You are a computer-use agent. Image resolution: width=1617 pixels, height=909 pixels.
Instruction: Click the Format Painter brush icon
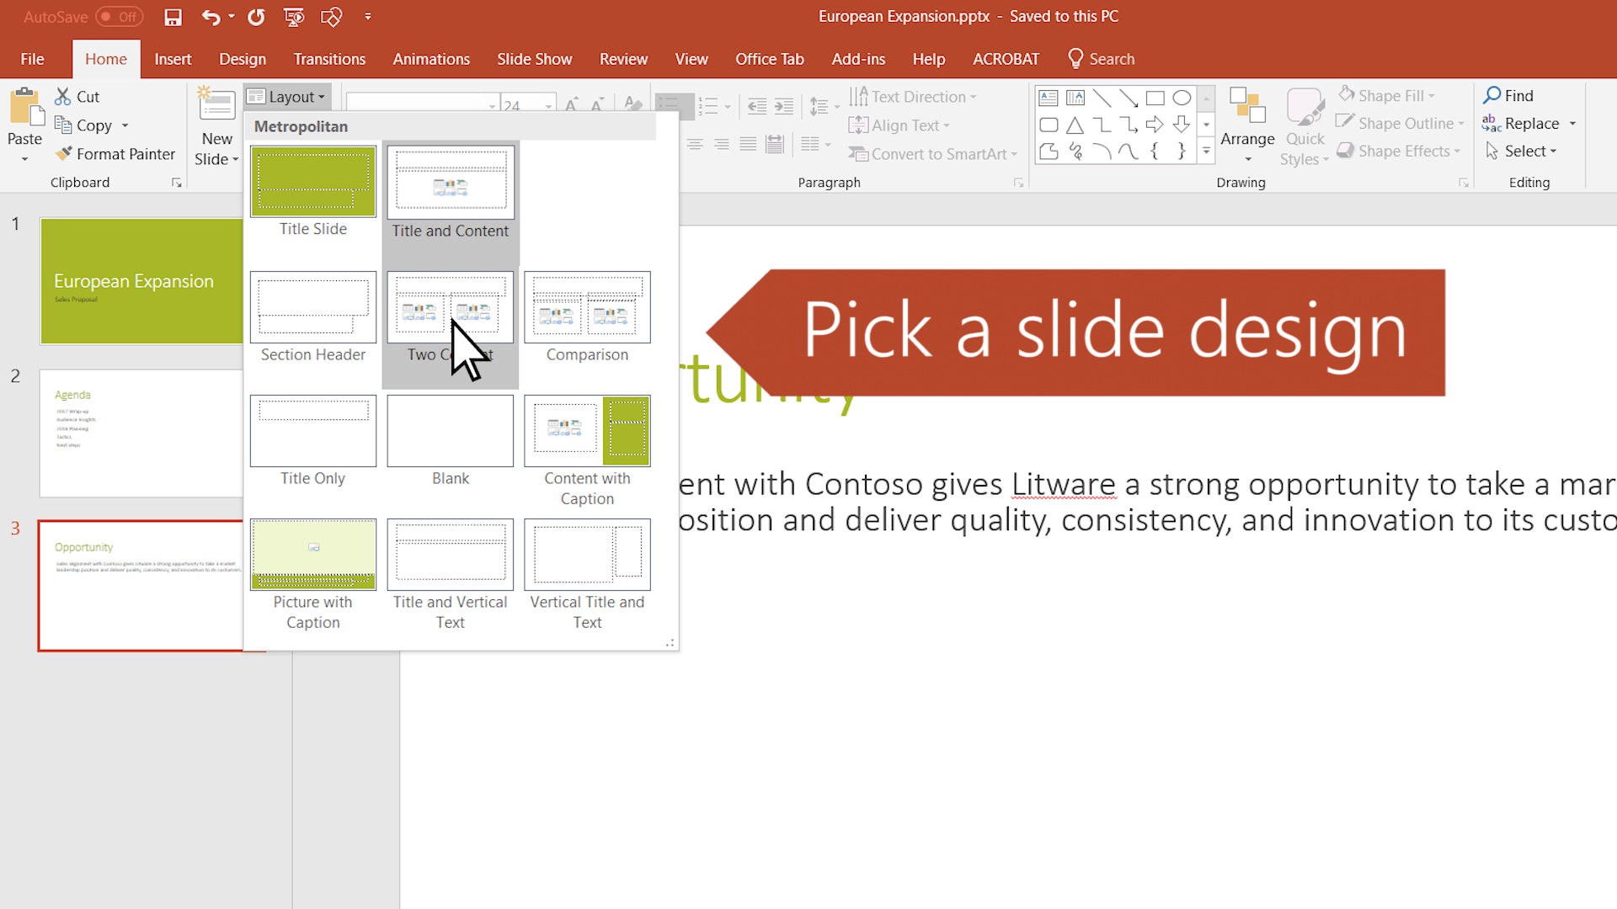pyautogui.click(x=63, y=154)
